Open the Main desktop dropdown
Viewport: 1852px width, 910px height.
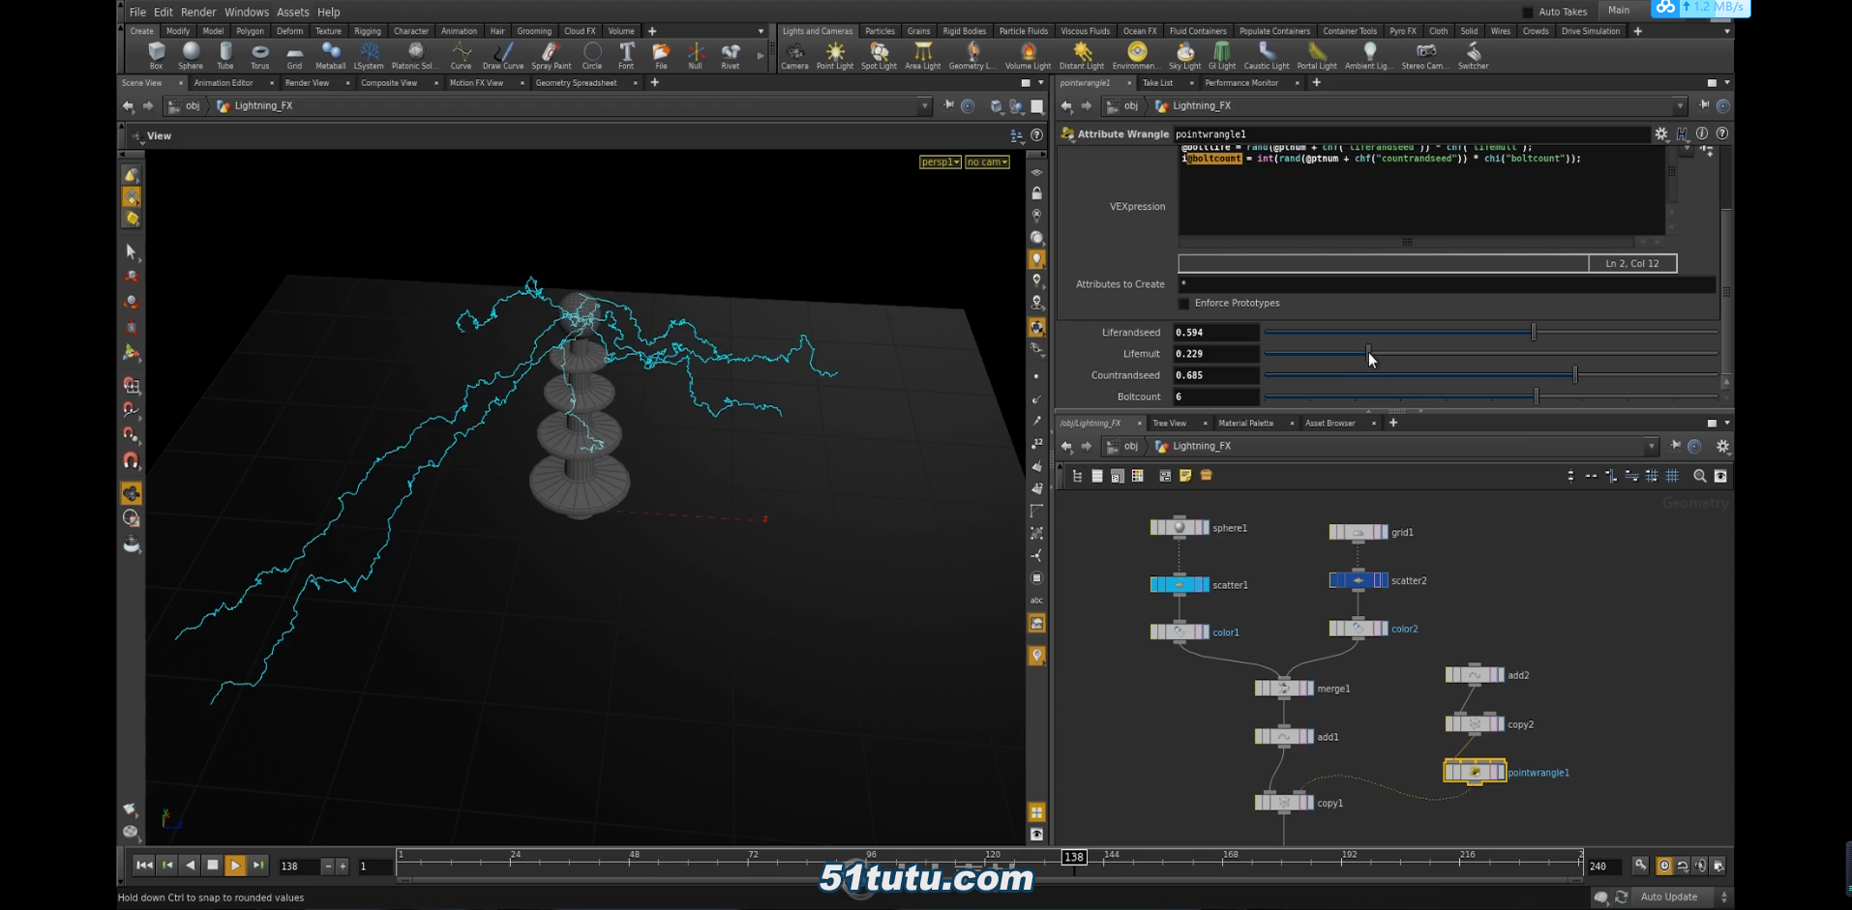coord(1619,10)
